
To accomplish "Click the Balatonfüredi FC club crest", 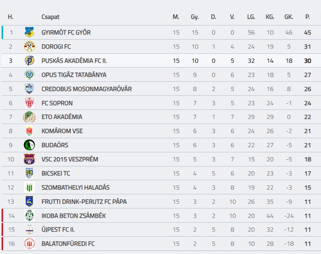I will [x=30, y=244].
